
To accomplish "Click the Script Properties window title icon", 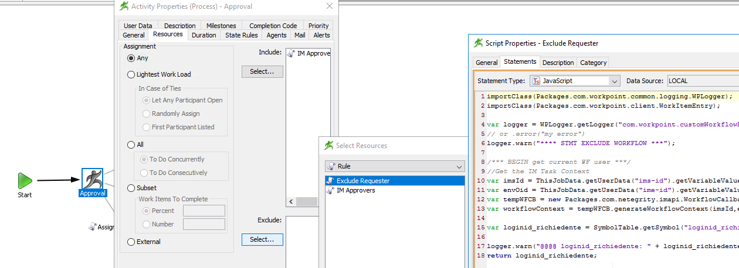I will pyautogui.click(x=478, y=43).
